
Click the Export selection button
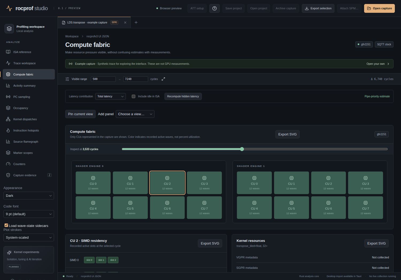pyautogui.click(x=318, y=8)
